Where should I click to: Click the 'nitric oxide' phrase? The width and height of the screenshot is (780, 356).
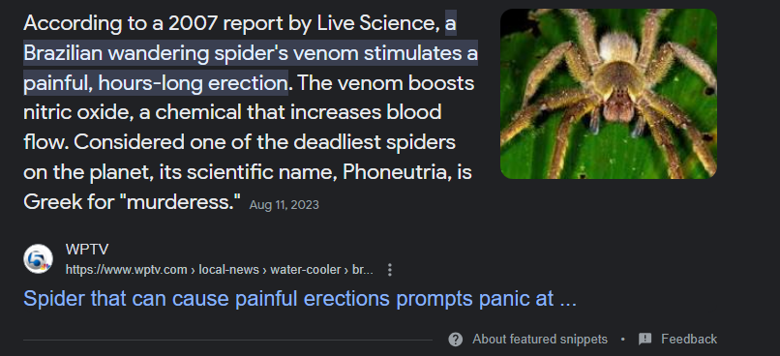pos(77,113)
